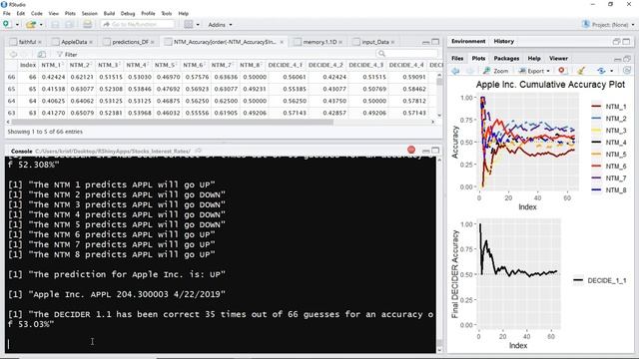Screen dimensions: 639x359
Task: Open the Session menu
Action: click(x=89, y=13)
